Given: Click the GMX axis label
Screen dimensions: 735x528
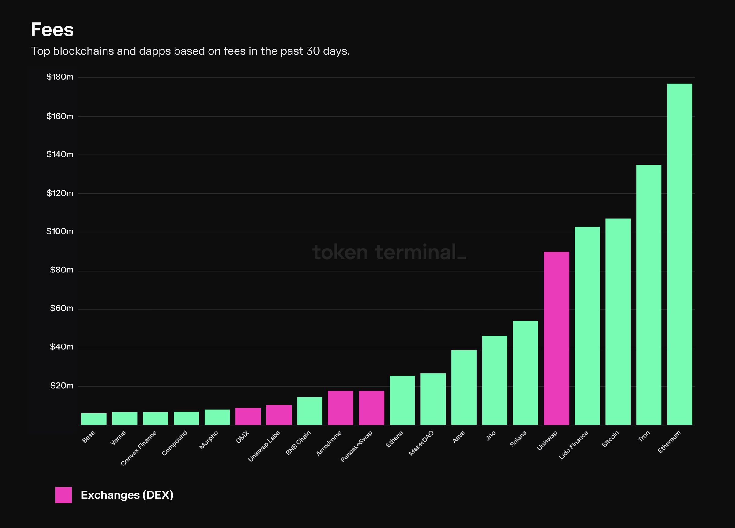Looking at the screenshot, I should point(243,437).
